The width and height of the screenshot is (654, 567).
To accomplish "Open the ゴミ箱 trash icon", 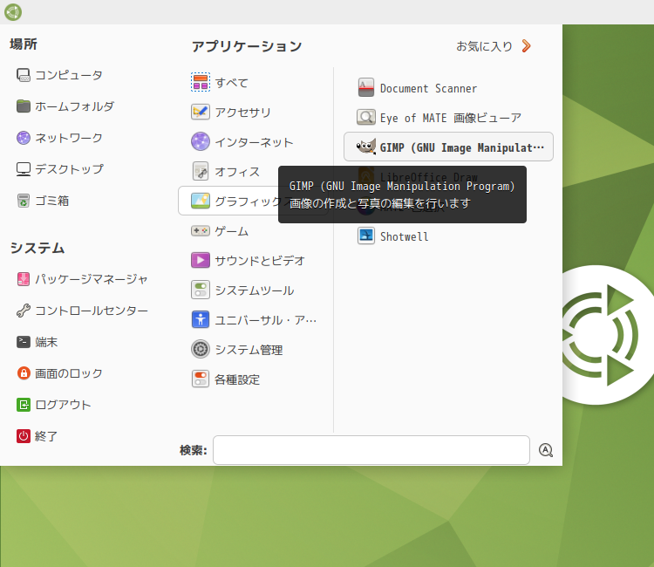I will tap(24, 201).
